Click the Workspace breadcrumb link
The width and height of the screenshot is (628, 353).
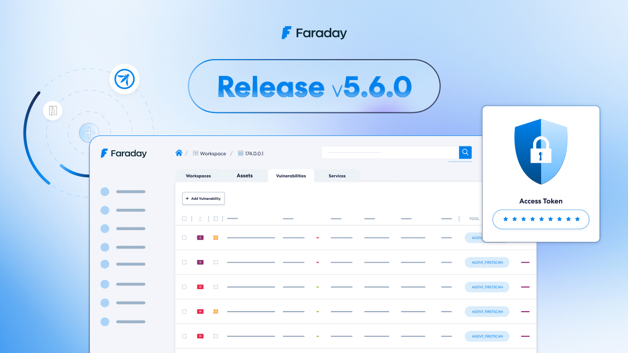209,154
